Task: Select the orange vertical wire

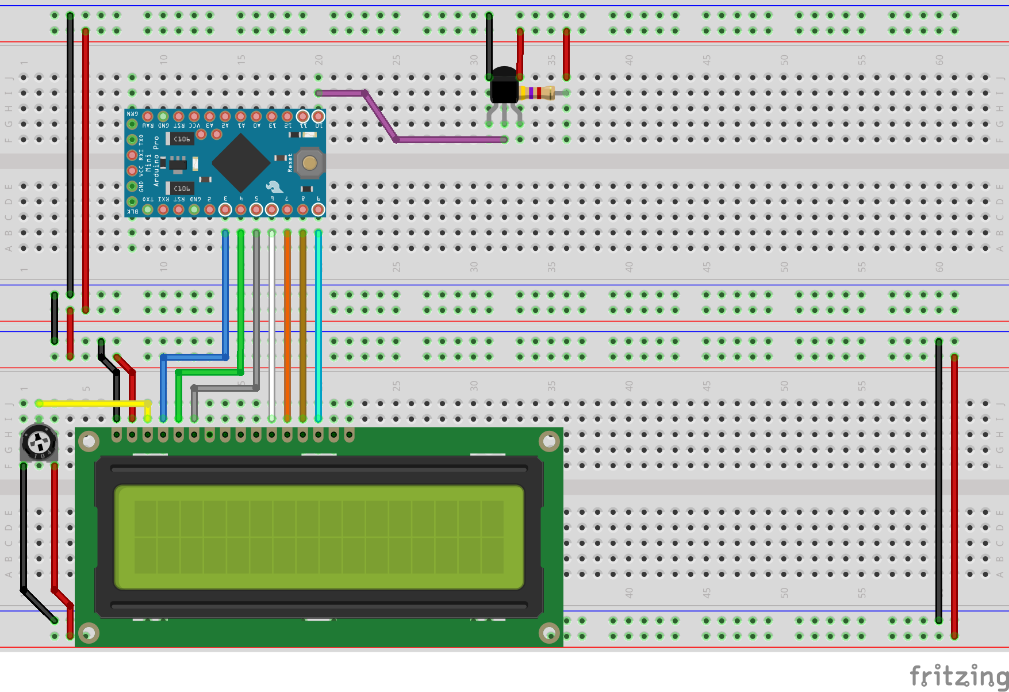Action: pyautogui.click(x=287, y=326)
